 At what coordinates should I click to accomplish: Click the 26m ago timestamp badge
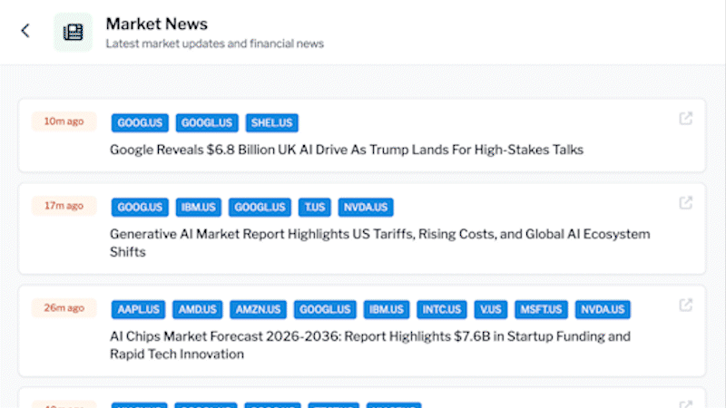click(64, 307)
